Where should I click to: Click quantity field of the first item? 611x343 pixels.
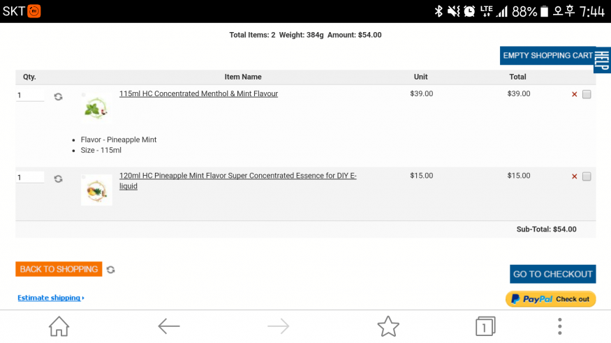(30, 96)
